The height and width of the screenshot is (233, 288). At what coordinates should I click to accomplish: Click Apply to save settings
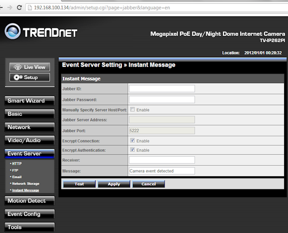pyautogui.click(x=114, y=184)
